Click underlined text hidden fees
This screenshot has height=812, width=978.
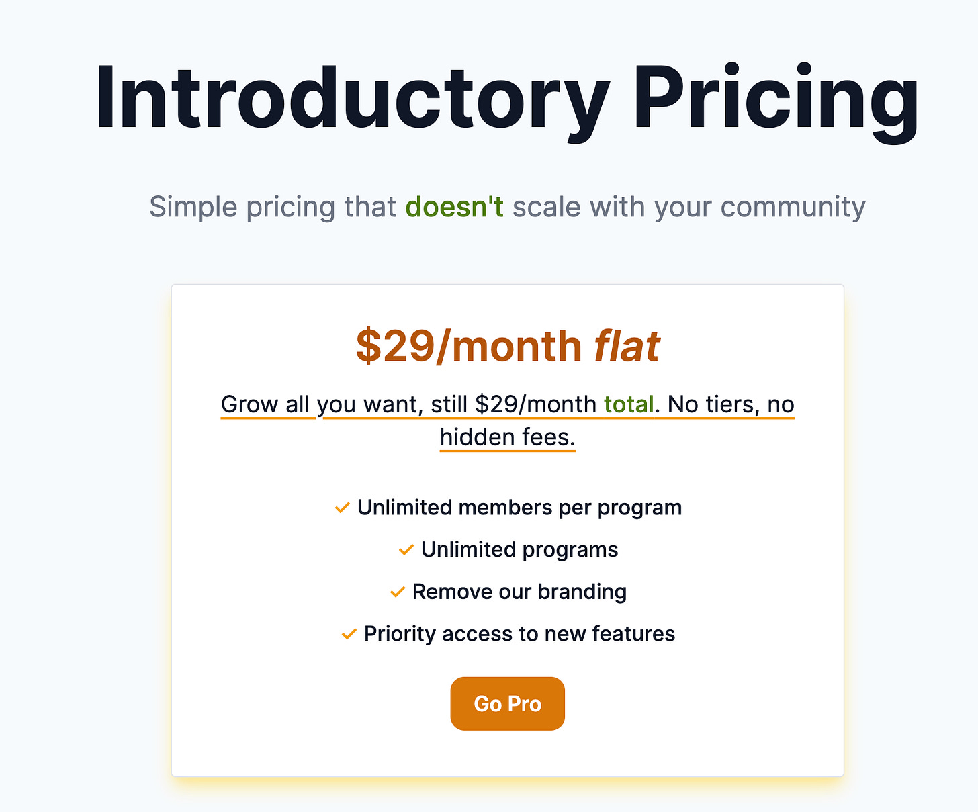507,437
